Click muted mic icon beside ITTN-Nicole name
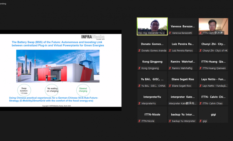This screenshot has width=233, height=141. (139, 121)
